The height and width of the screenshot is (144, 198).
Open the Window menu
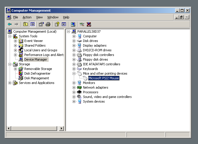pos(53,17)
